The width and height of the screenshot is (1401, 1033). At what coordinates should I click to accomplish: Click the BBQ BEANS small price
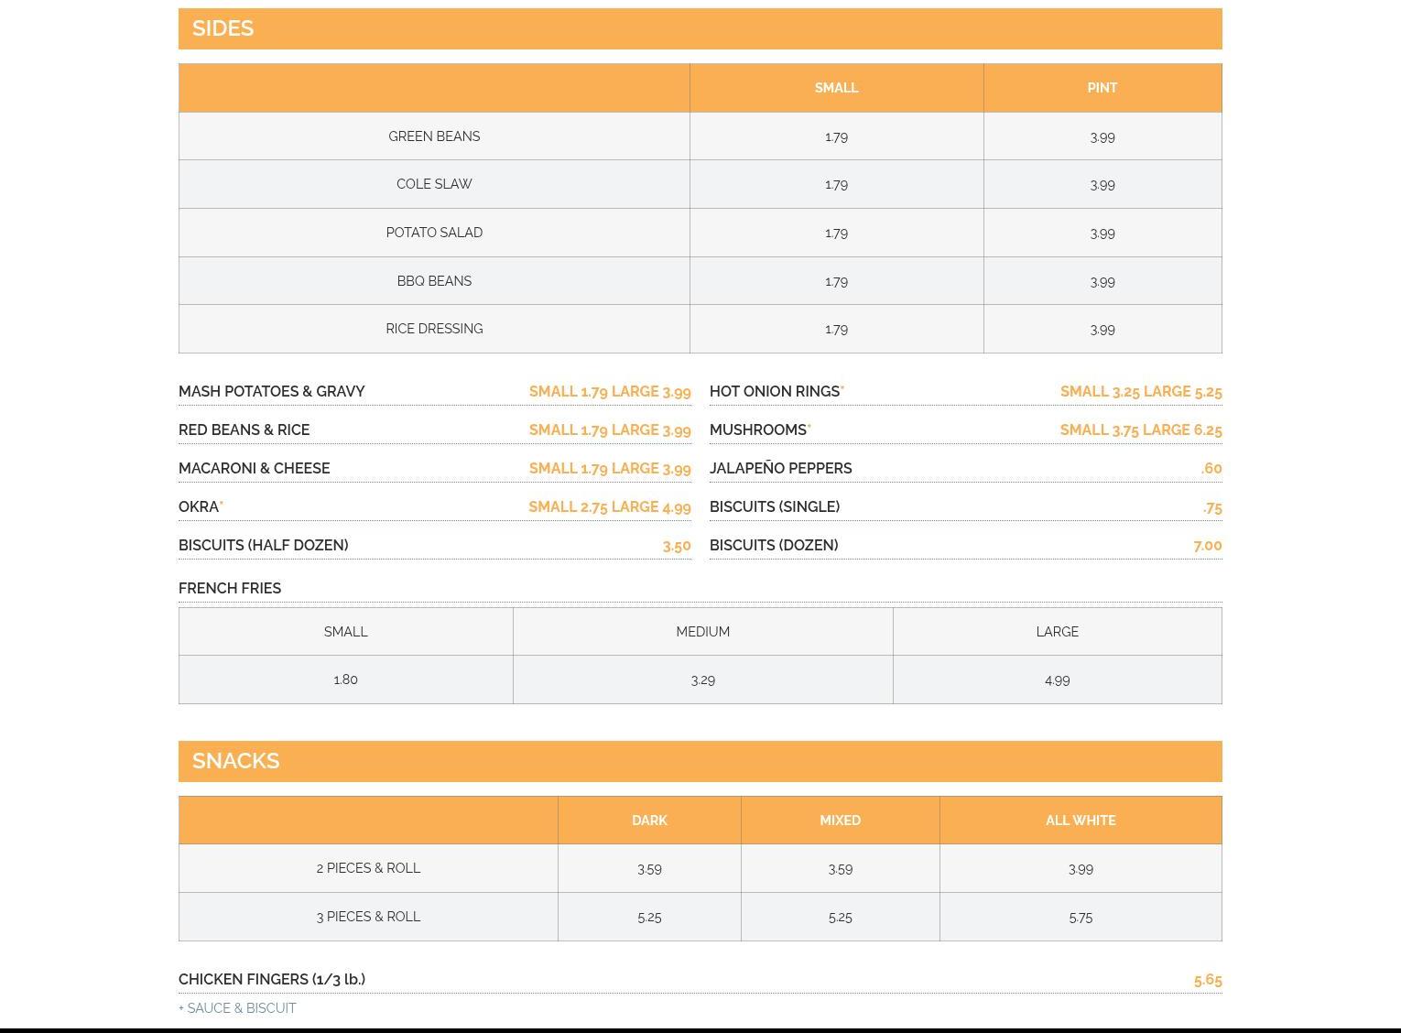click(x=836, y=282)
